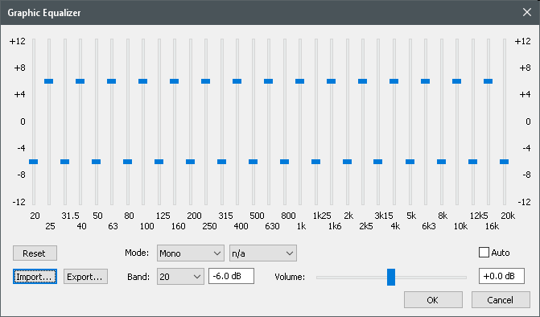Click the 50 Hz band slider handle
The width and height of the screenshot is (540, 317).
coord(96,162)
